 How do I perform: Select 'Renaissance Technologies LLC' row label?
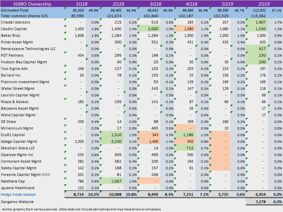coord(28,49)
